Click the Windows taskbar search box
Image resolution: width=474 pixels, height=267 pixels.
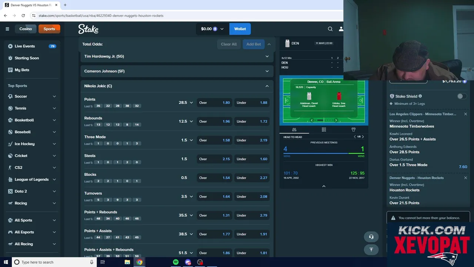coord(54,262)
